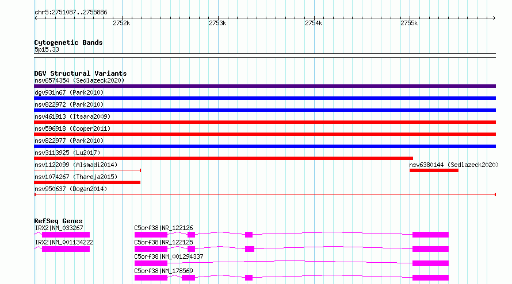Viewport: 512px width, 284px height.
Task: Open the dgv931n67 (Park2010) variant label
Action: [69, 92]
